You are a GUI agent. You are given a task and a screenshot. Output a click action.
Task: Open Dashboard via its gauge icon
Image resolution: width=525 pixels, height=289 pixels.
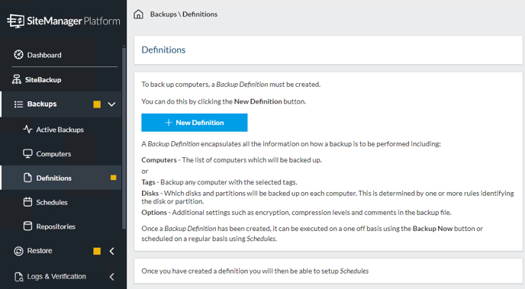click(x=19, y=55)
